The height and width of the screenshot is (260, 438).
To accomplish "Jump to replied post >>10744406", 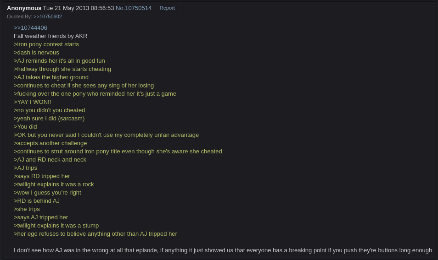I will point(30,28).
